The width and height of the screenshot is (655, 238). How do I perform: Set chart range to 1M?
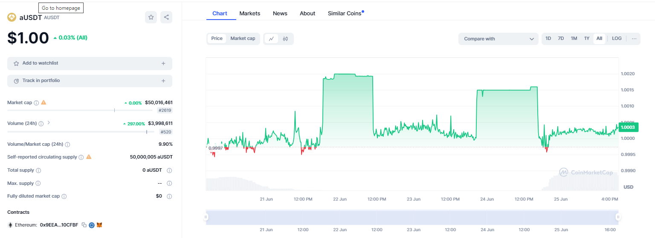click(574, 39)
